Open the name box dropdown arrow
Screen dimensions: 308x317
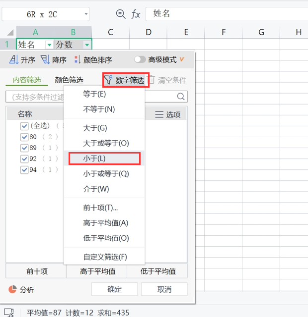[86, 14]
